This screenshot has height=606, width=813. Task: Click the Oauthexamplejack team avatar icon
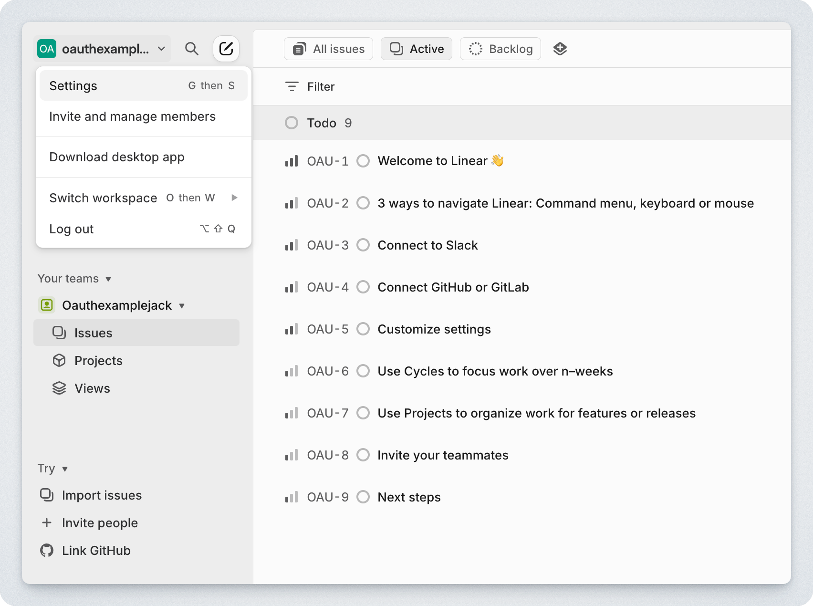click(47, 305)
